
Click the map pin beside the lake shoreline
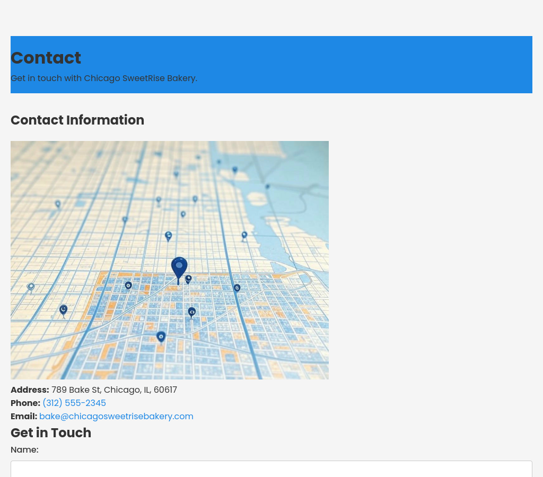[244, 235]
